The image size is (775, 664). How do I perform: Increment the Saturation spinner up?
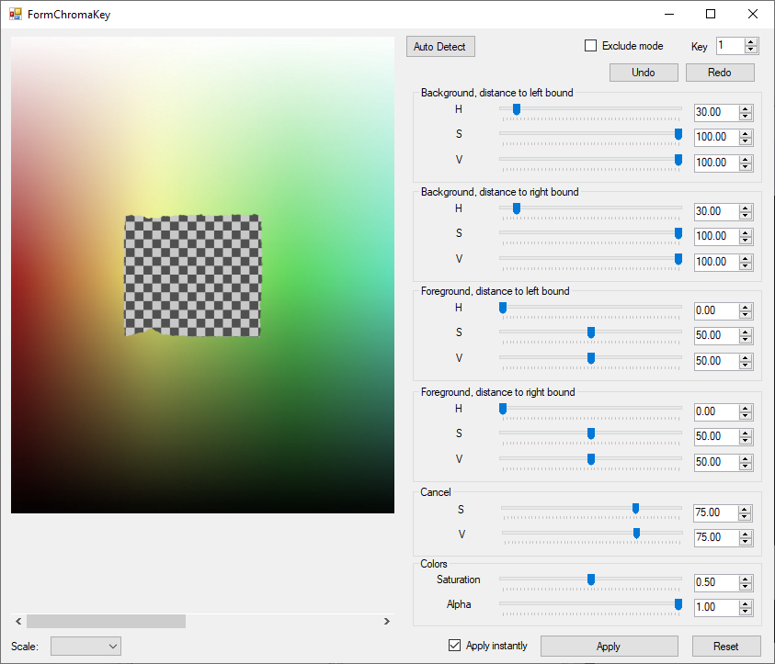[x=746, y=580]
